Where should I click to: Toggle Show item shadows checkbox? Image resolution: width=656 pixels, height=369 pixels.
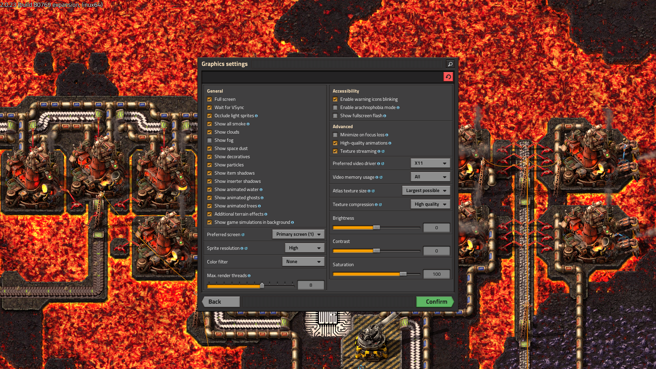click(x=209, y=173)
